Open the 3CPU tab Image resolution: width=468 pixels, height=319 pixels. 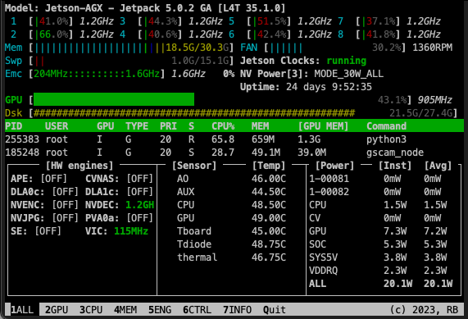(x=91, y=310)
